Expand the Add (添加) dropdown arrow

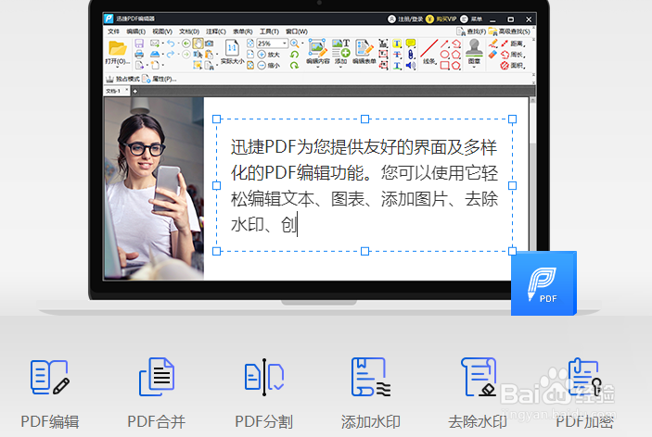pyautogui.click(x=340, y=67)
